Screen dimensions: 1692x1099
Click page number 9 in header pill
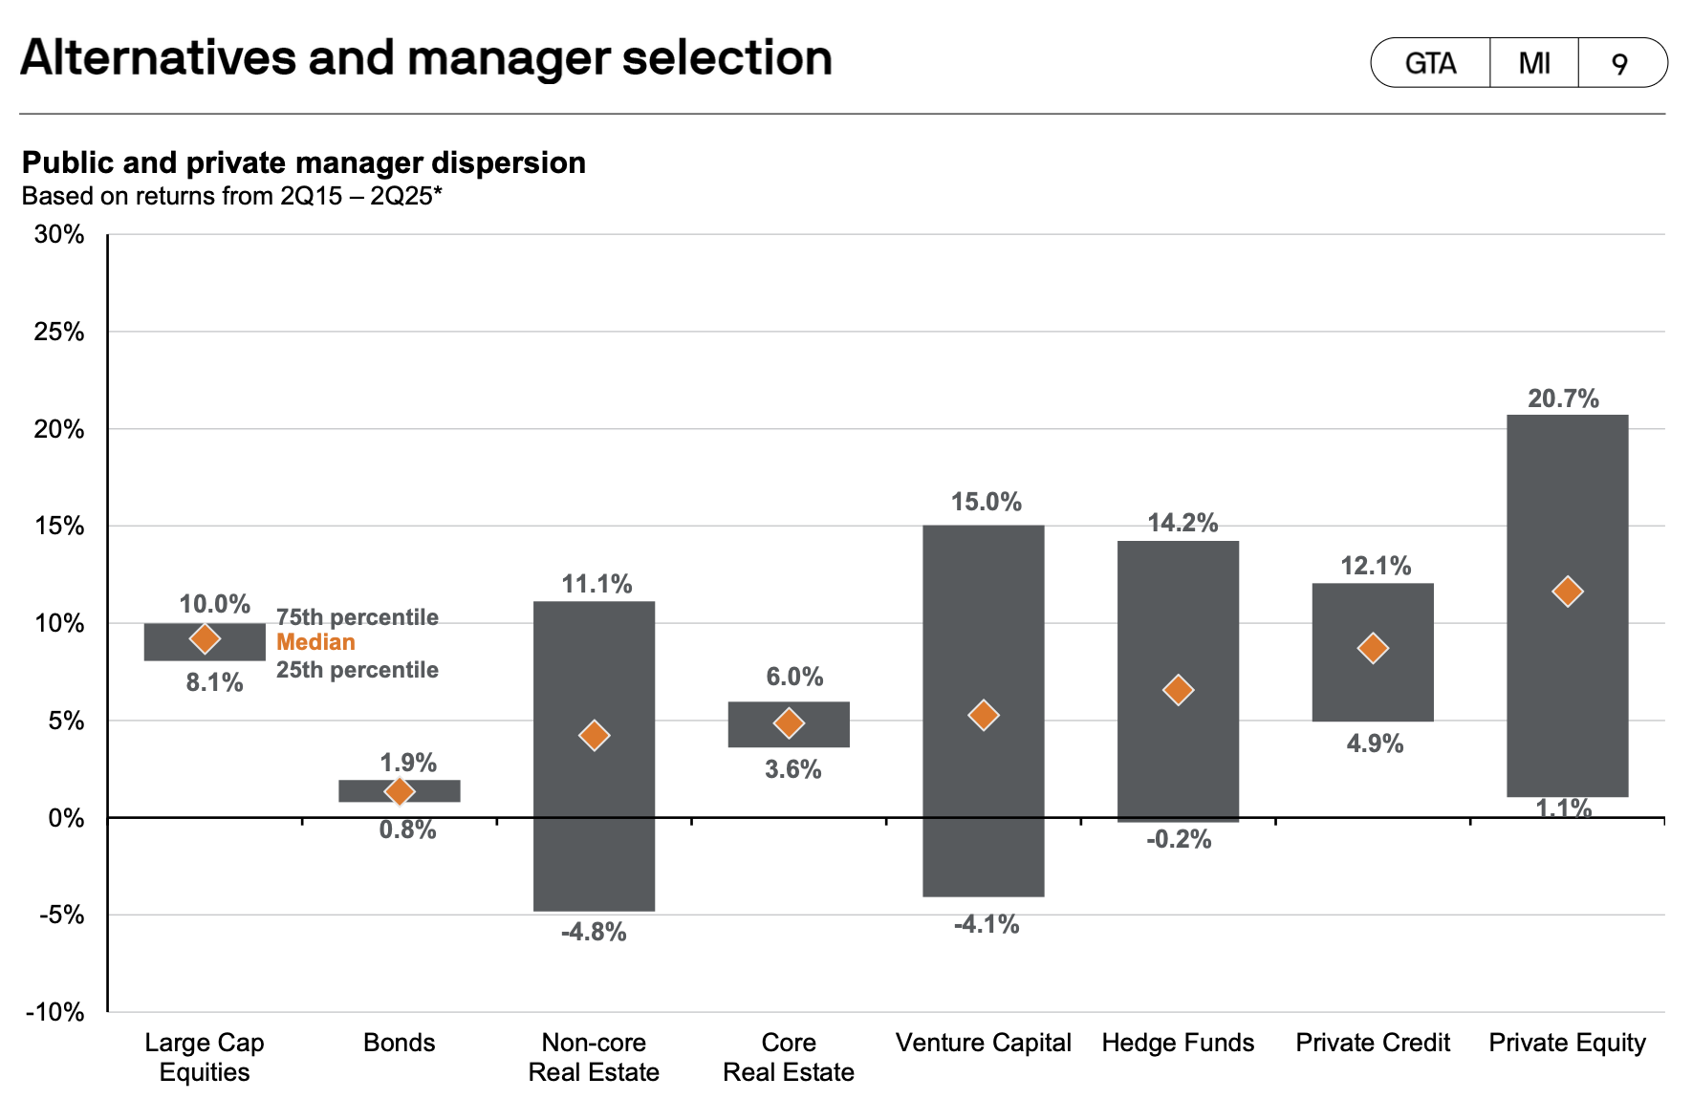(x=1619, y=63)
